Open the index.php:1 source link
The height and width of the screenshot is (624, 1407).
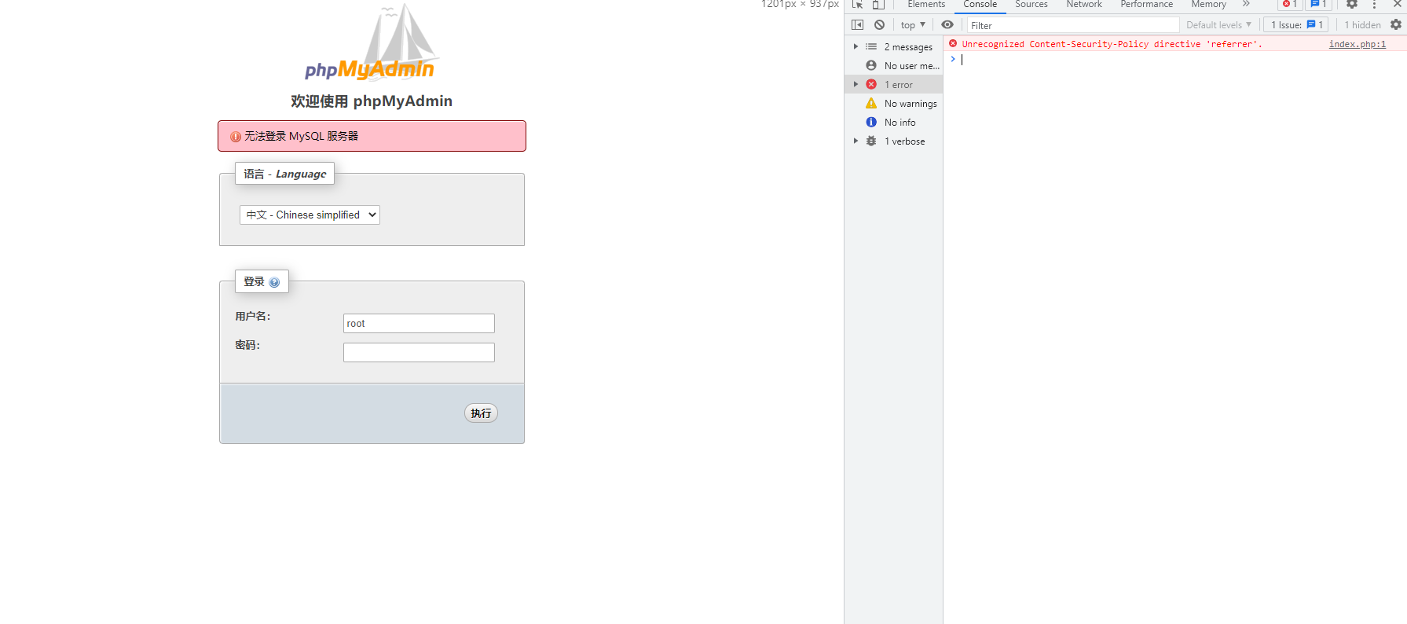pos(1357,44)
